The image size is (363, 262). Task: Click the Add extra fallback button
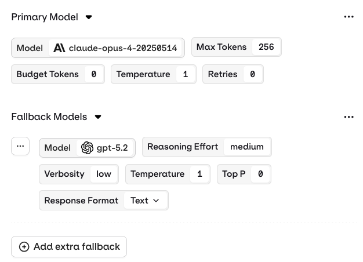tap(69, 246)
